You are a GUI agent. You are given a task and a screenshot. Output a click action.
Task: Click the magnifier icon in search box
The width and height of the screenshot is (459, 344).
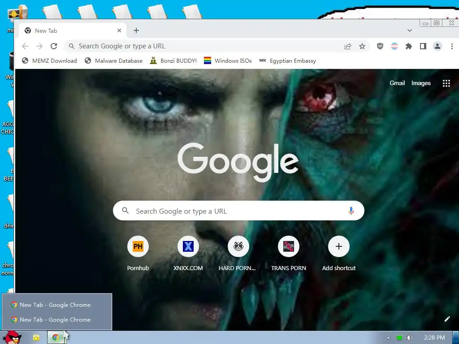(126, 211)
